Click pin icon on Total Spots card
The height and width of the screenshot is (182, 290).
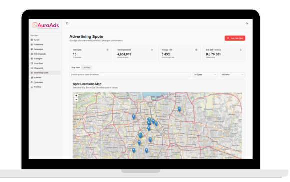(x=107, y=50)
